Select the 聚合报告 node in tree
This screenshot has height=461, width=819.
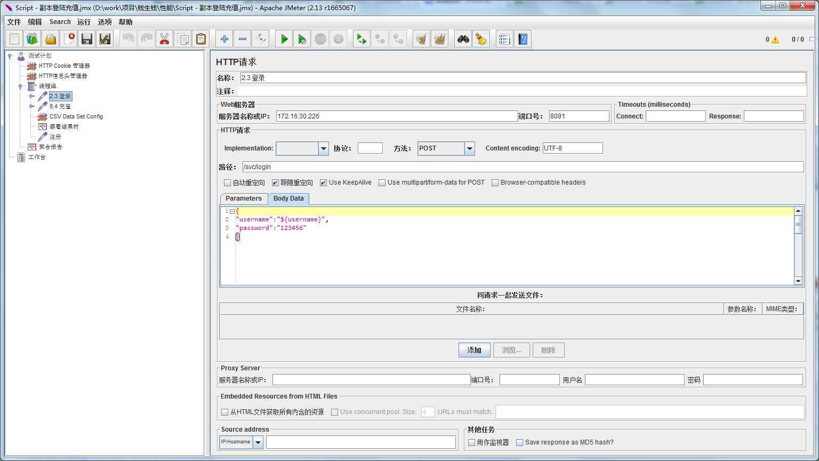51,147
